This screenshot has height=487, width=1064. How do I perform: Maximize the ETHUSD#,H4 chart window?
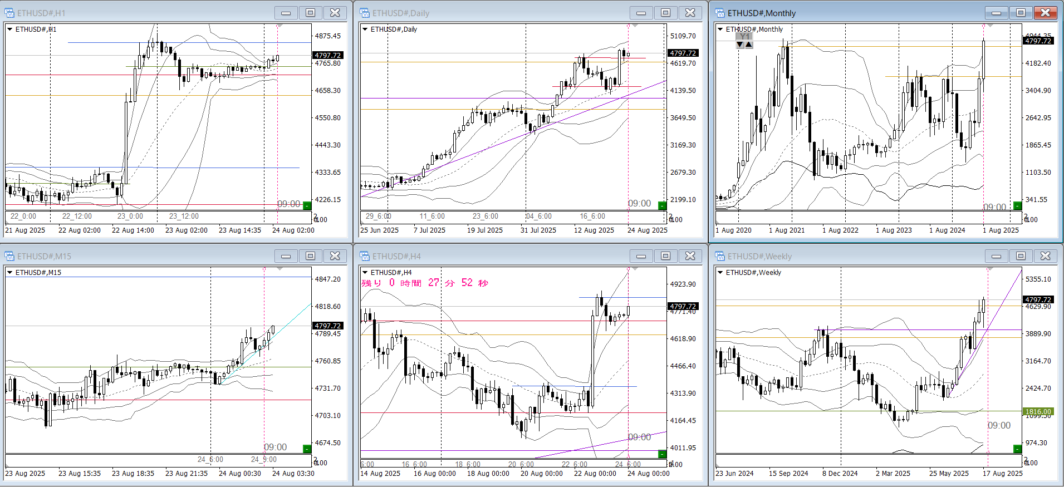click(665, 256)
